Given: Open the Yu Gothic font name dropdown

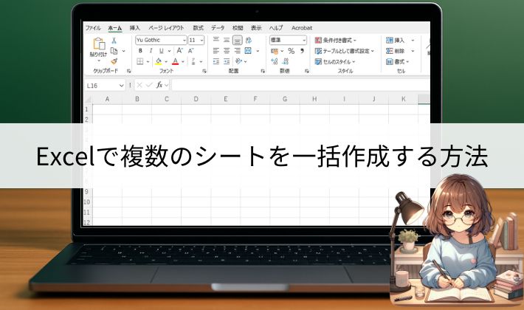Looking at the screenshot, I should [x=159, y=40].
